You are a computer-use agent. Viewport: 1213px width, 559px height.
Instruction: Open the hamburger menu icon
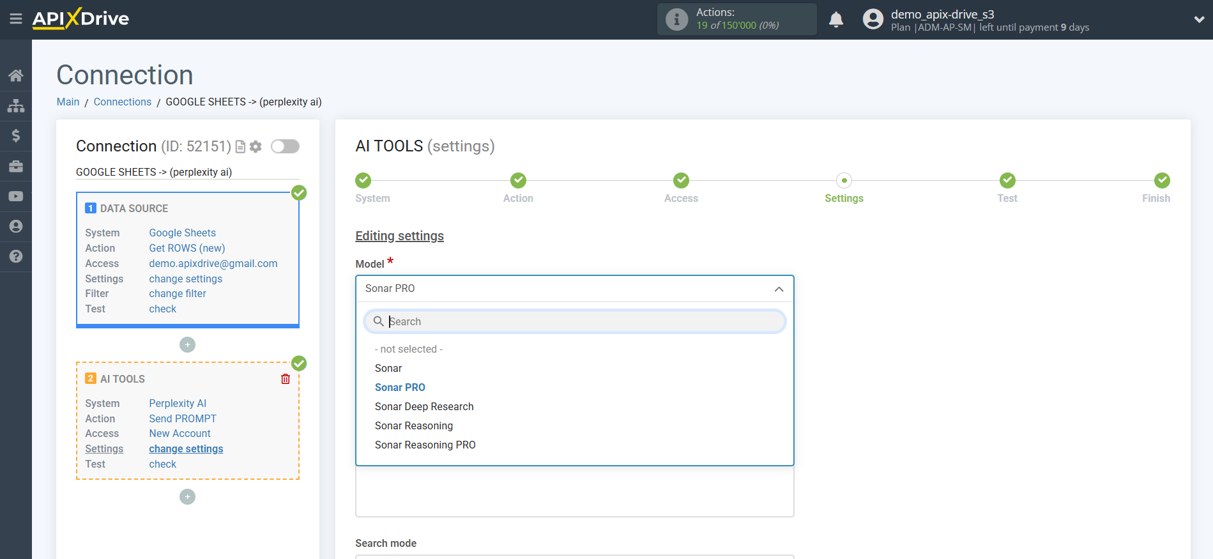point(16,19)
